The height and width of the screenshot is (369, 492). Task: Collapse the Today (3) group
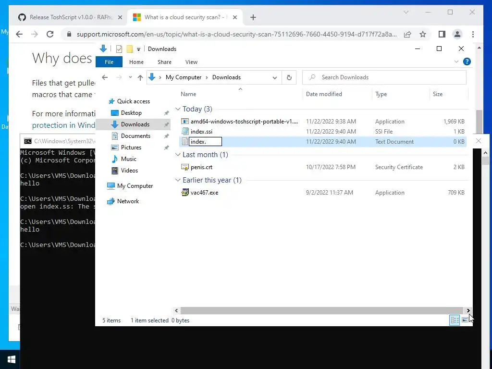pyautogui.click(x=178, y=109)
